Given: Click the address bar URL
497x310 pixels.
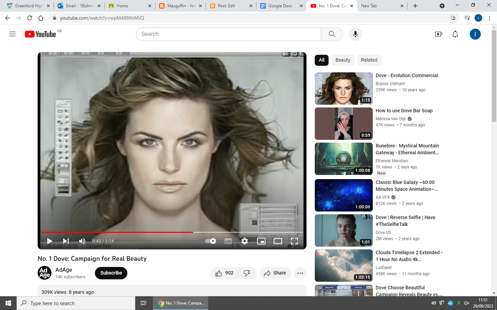Looking at the screenshot, I should coord(102,18).
